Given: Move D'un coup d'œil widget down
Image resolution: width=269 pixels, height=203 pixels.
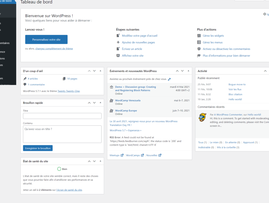Looking at the screenshot, I should [x=94, y=71].
